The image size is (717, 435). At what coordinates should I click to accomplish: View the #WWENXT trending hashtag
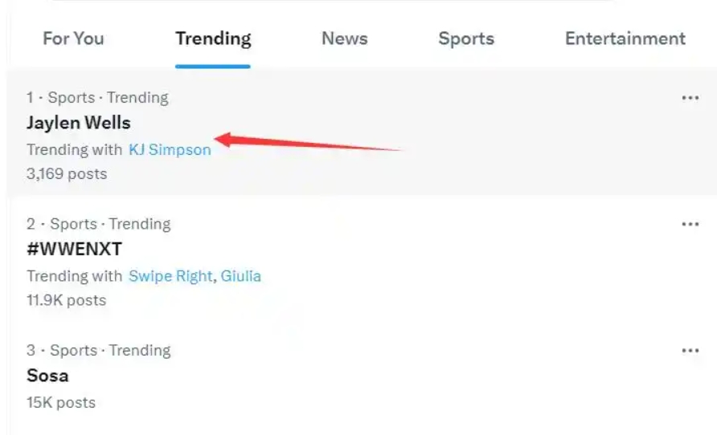pos(74,249)
